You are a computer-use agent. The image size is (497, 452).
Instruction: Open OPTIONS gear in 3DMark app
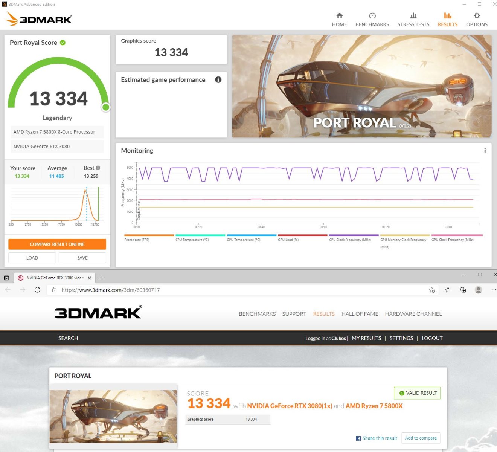click(x=477, y=20)
